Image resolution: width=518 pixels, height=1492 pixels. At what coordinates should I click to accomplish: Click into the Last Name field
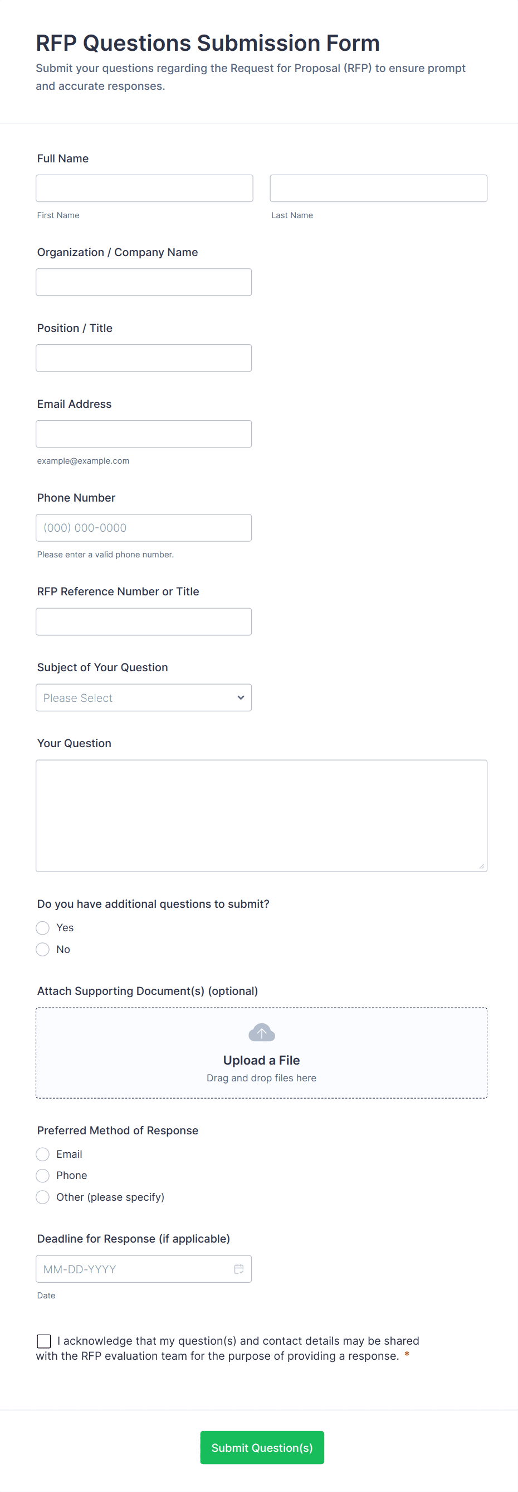pyautogui.click(x=378, y=188)
